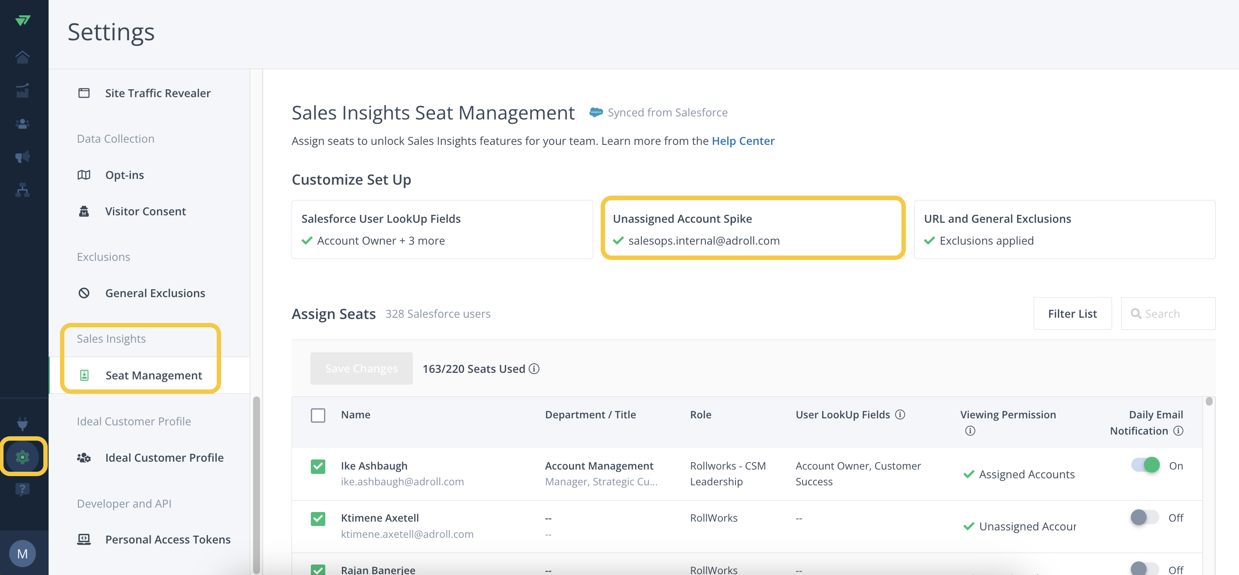
Task: Click the Visitor Consent spy icon
Action: click(84, 211)
